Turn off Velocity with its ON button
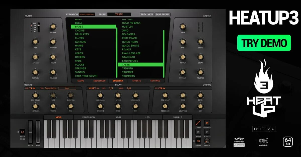This screenshot has width=301, height=157. point(207,123)
